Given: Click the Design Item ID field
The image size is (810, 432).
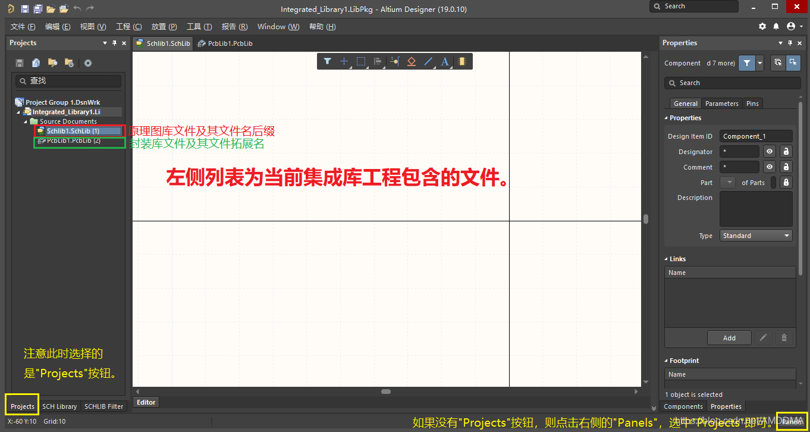Looking at the screenshot, I should pyautogui.click(x=755, y=136).
